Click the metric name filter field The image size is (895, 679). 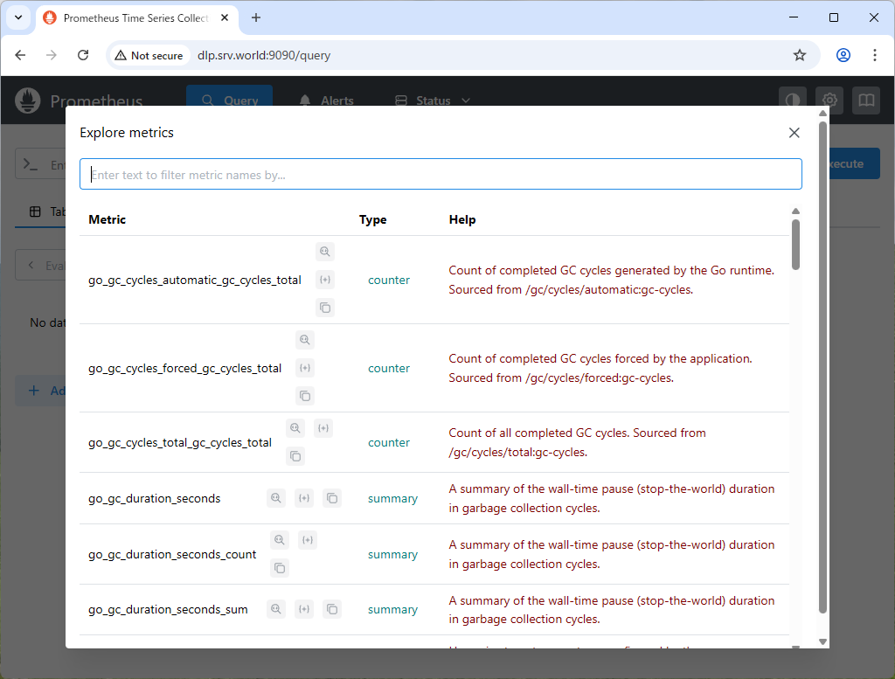pyautogui.click(x=441, y=174)
